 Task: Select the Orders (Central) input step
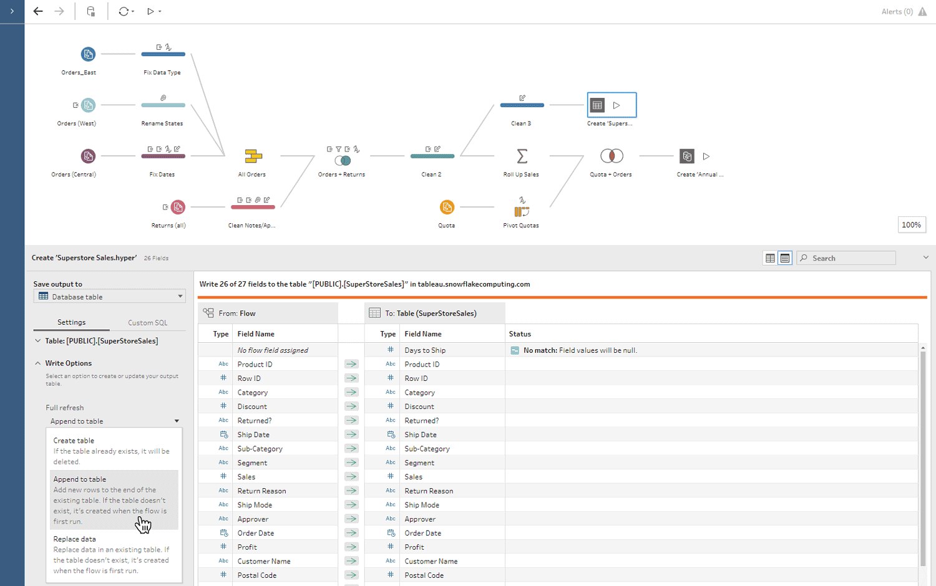[x=88, y=156]
